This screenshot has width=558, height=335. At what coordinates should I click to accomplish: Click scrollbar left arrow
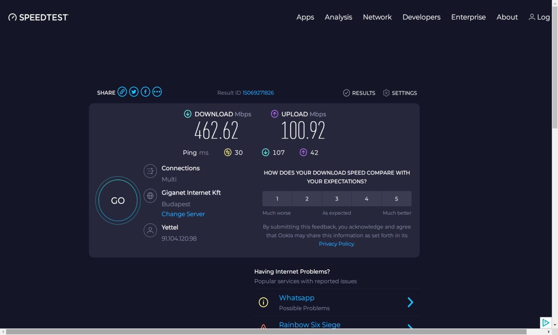[3, 332]
